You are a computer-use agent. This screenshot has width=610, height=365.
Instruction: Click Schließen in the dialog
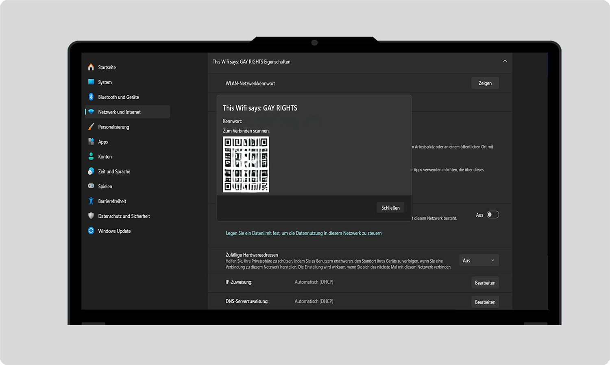(x=390, y=208)
